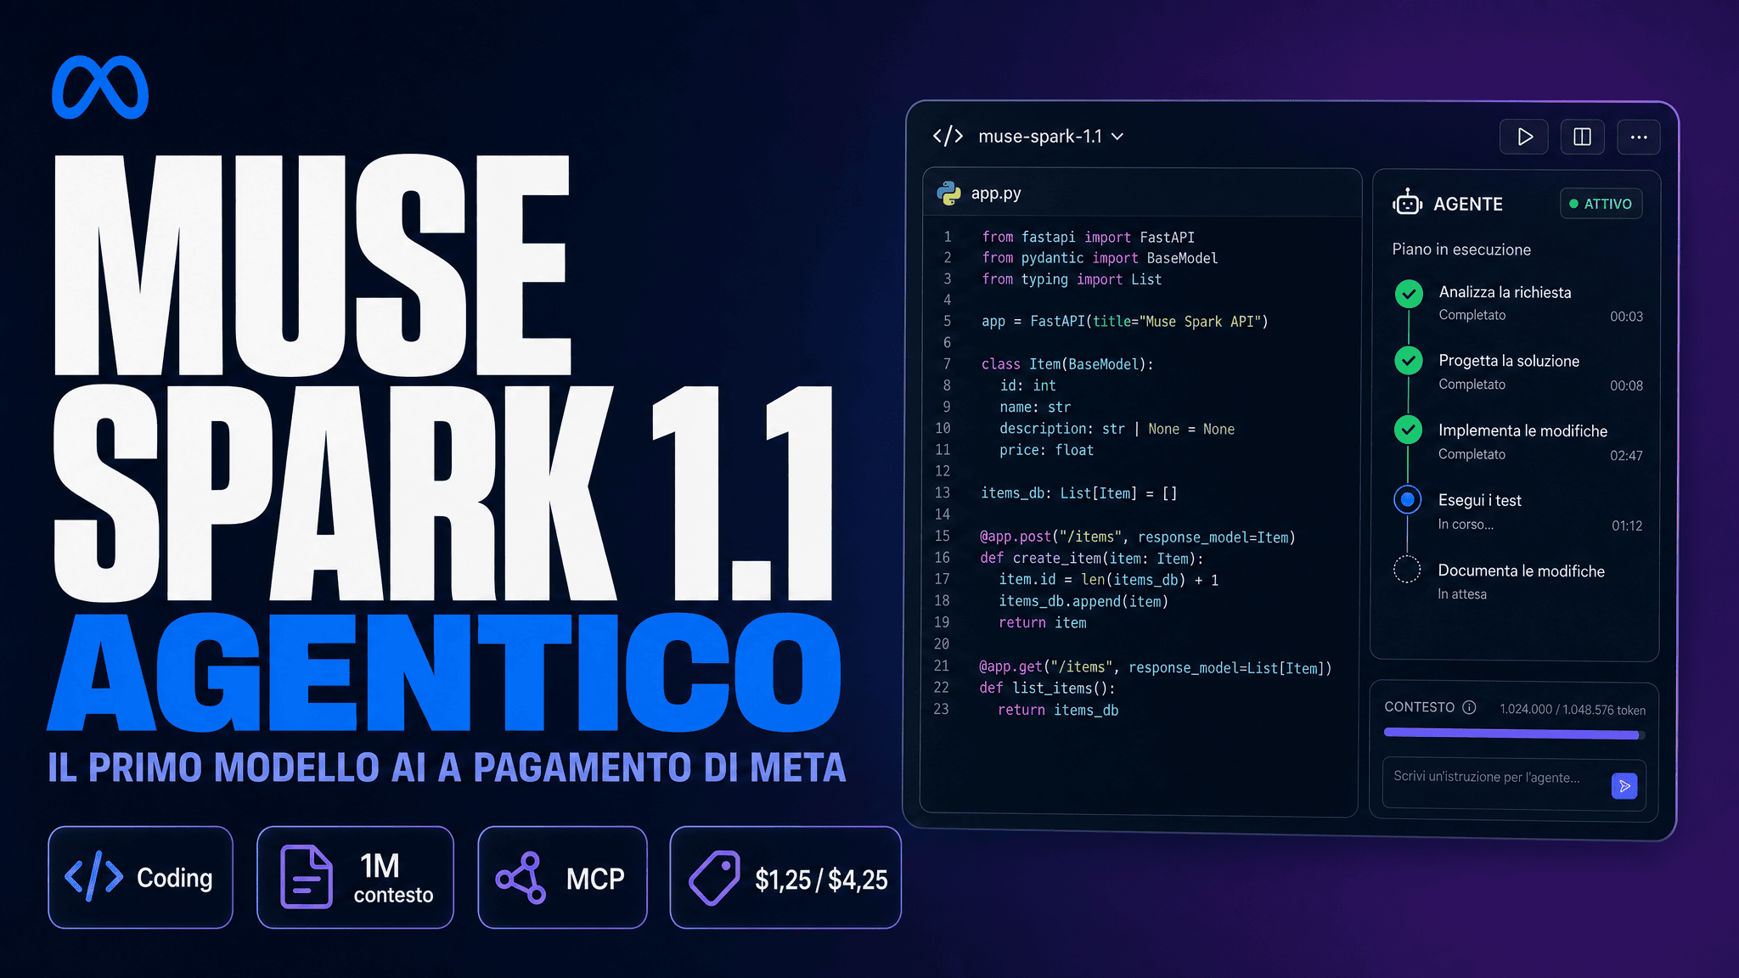Click the pending circle for Documenta le modifiche

click(1407, 570)
